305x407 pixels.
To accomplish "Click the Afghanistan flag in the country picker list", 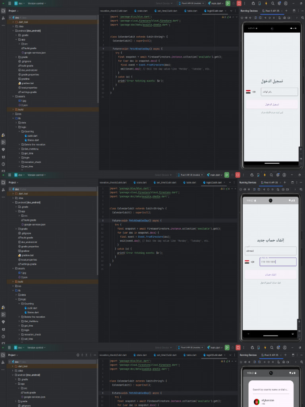I will click(257, 402).
